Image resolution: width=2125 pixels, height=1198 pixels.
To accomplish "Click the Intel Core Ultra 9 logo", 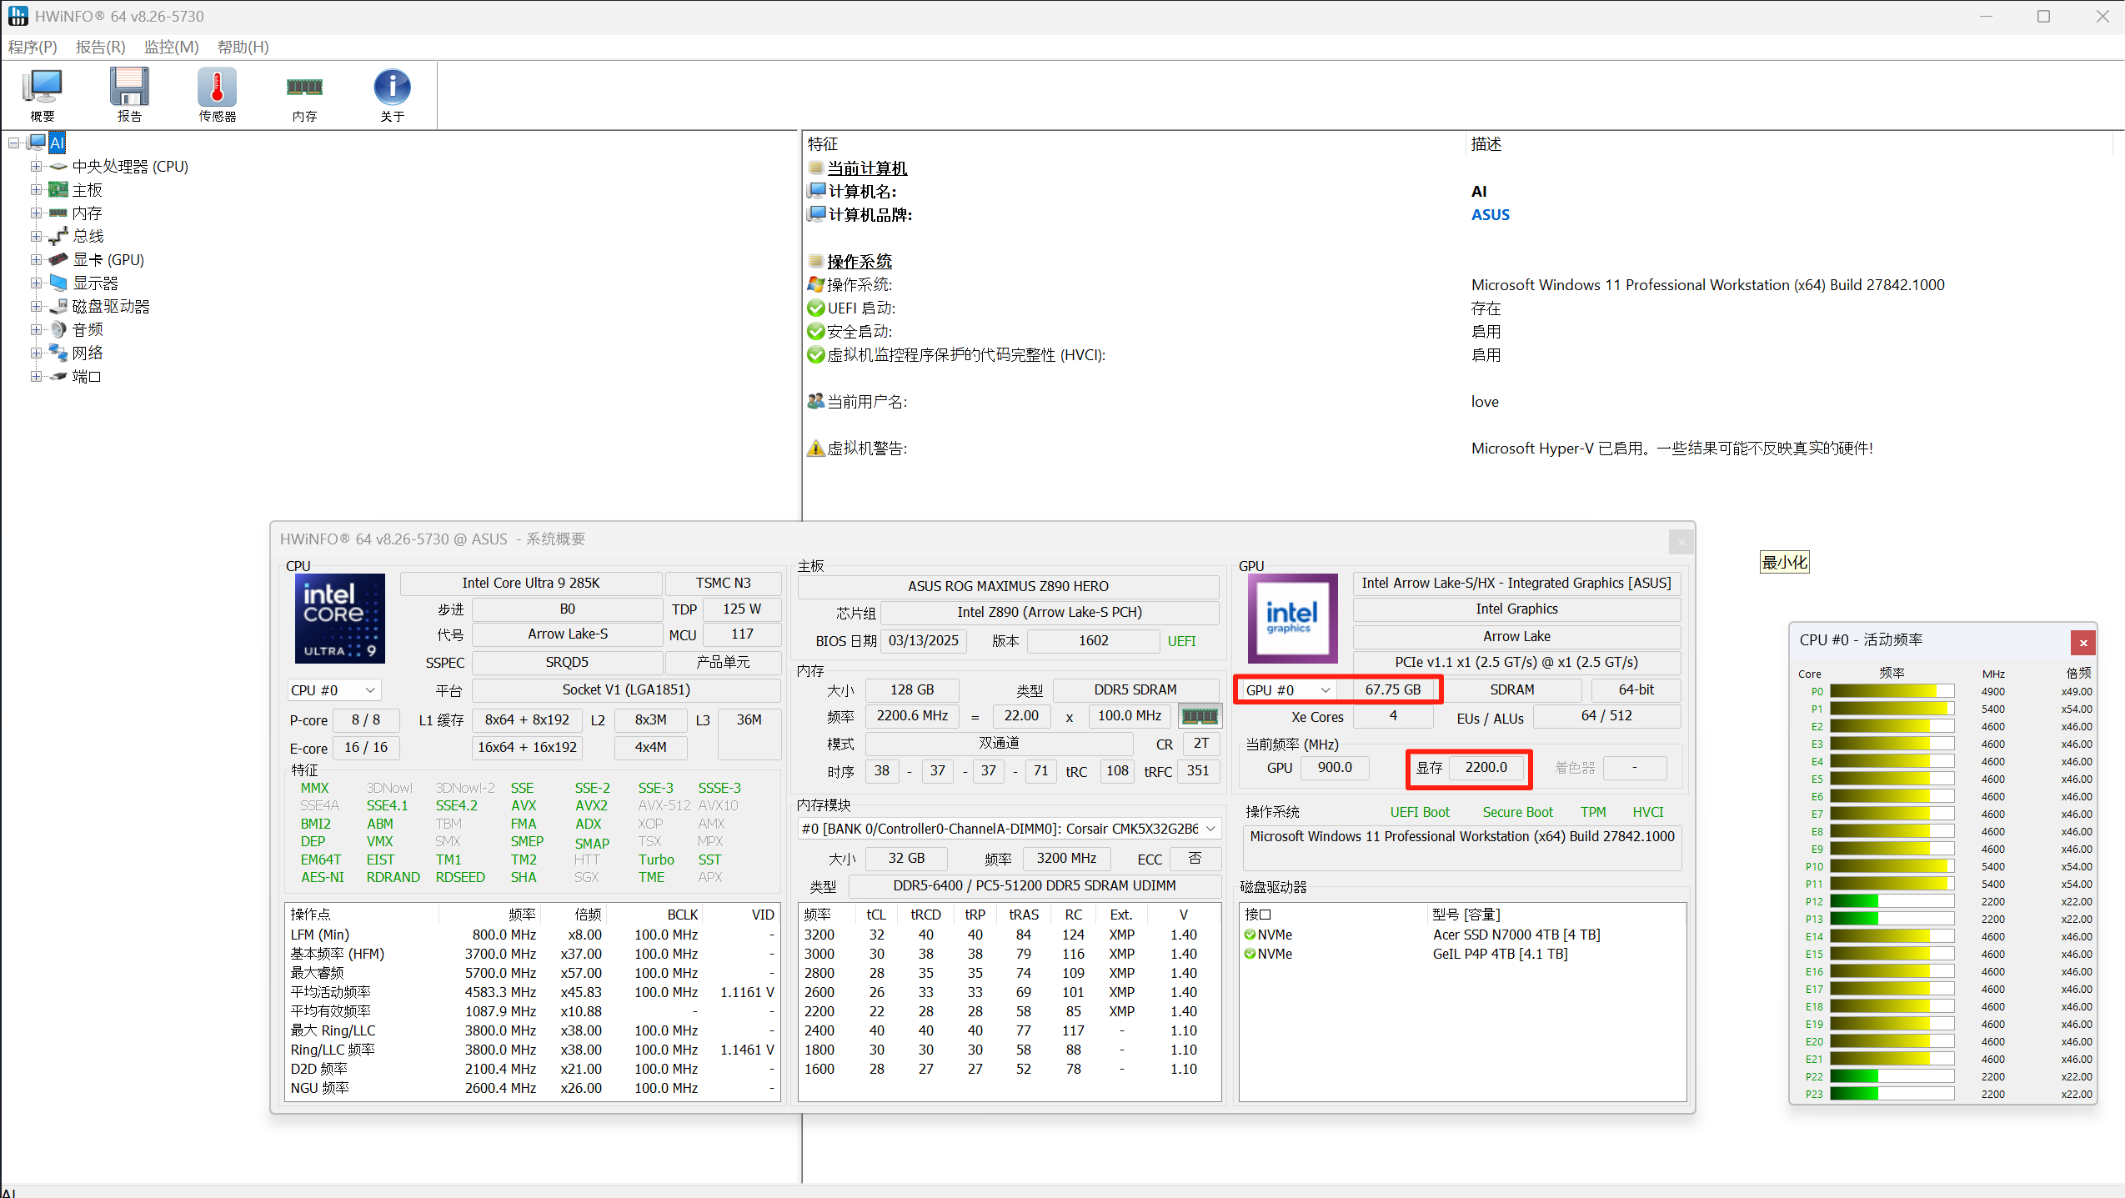I will [x=340, y=619].
